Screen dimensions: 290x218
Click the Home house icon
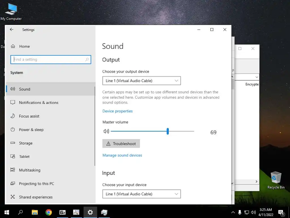(x=13, y=46)
